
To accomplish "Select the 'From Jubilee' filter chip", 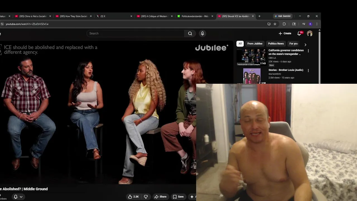I will point(255,44).
